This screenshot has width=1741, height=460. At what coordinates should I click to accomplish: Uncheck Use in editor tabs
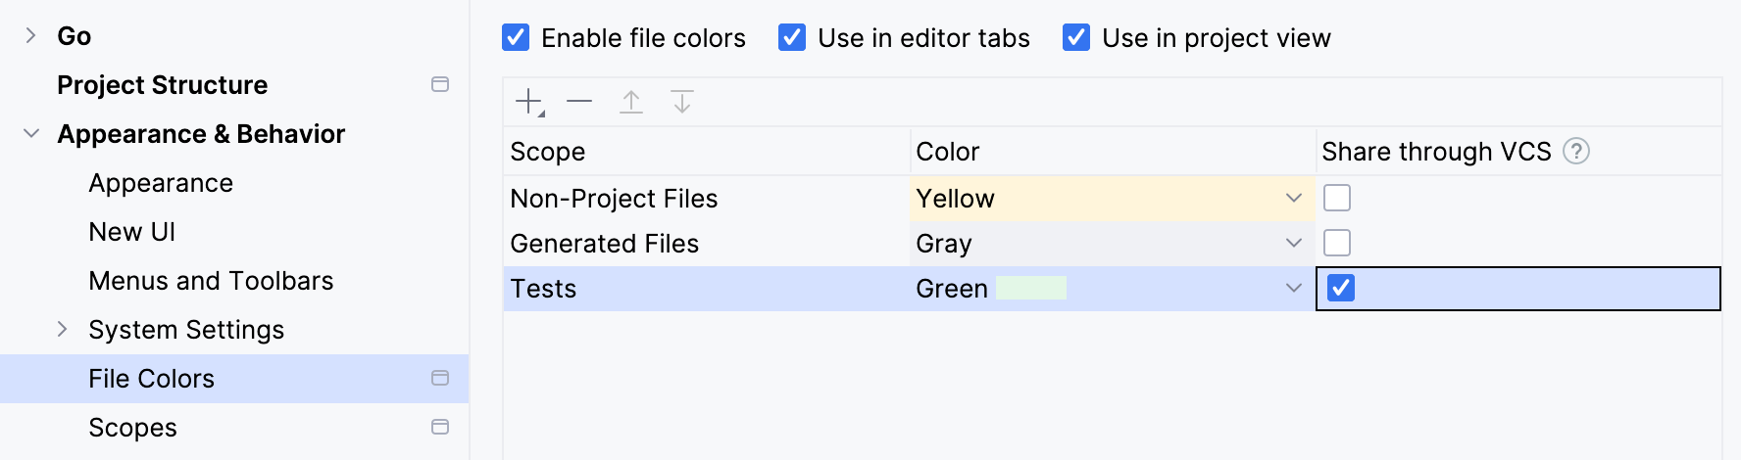click(x=792, y=38)
